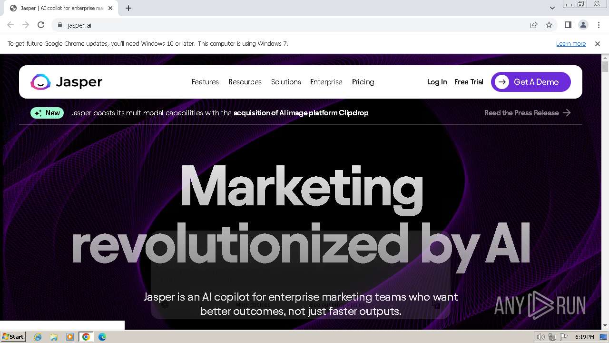Click the padlock site info icon
609x343 pixels.
(x=59, y=25)
